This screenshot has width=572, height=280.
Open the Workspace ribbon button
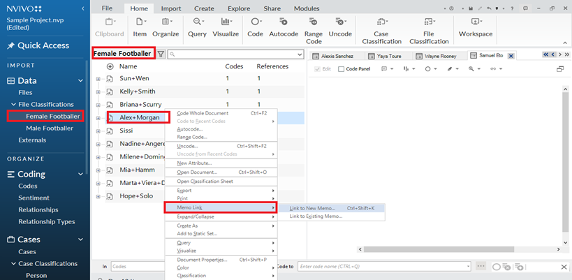(x=476, y=27)
